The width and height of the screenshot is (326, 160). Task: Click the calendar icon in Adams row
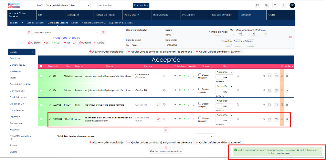(276, 90)
